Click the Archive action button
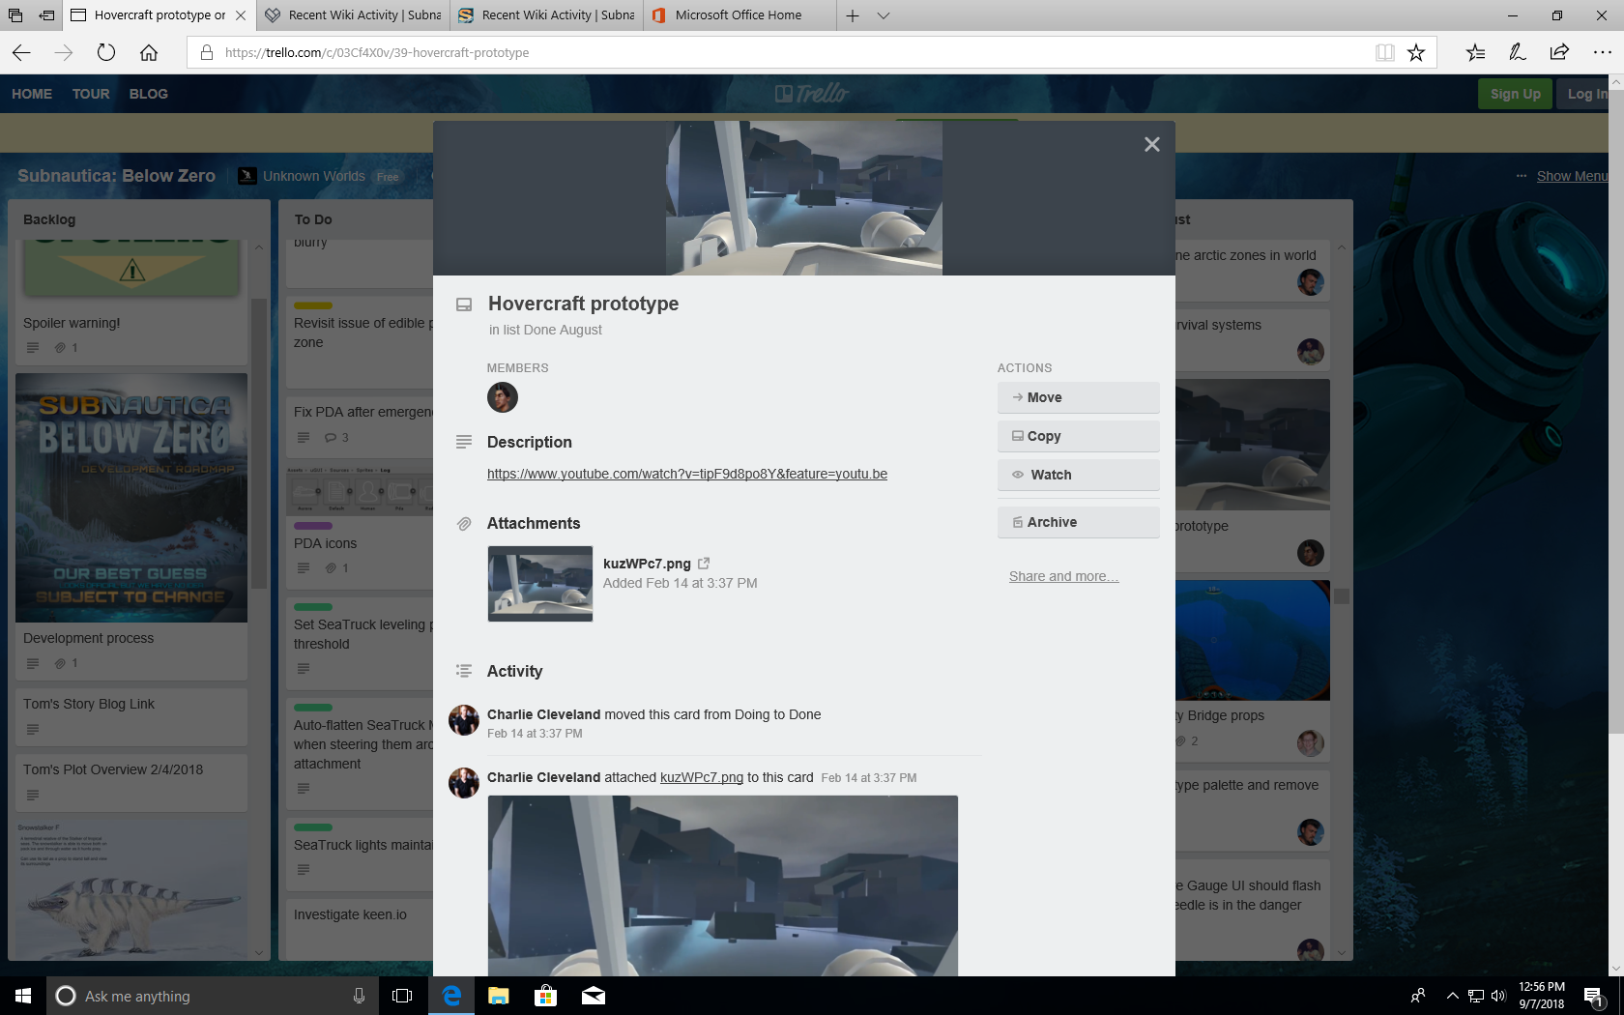This screenshot has width=1624, height=1015. click(x=1078, y=522)
